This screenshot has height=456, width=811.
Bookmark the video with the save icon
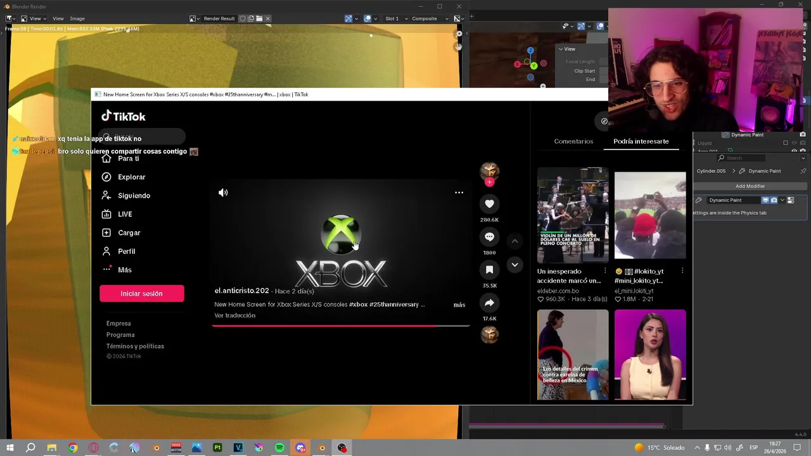[x=489, y=270]
